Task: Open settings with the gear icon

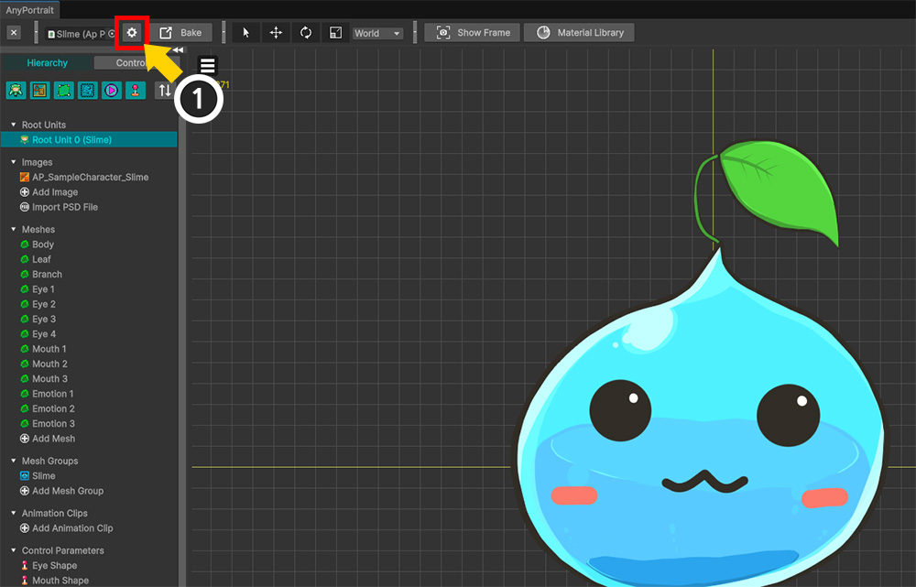Action: tap(132, 33)
